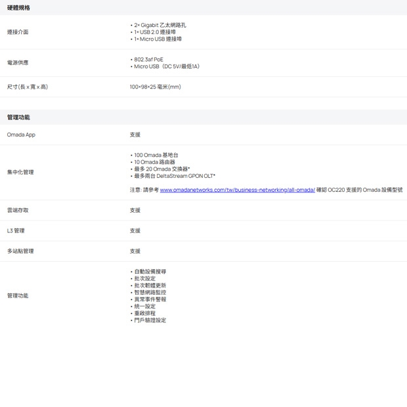The height and width of the screenshot is (407, 407).
Task: Click 支援 value in 多站點管理 row
Action: click(135, 251)
